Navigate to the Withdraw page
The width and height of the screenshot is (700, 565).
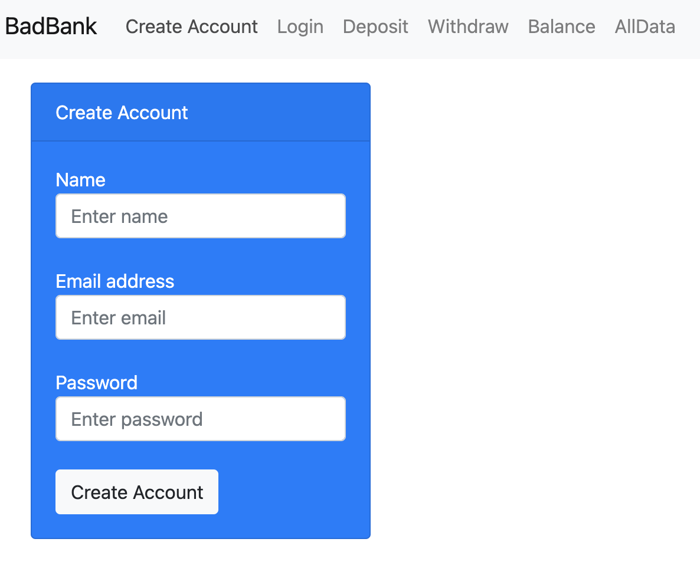(467, 27)
